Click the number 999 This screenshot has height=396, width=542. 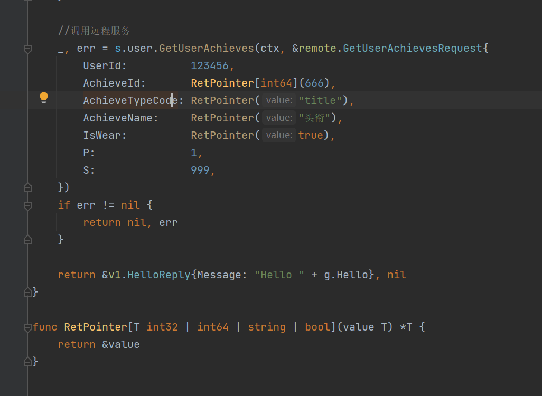tap(200, 170)
